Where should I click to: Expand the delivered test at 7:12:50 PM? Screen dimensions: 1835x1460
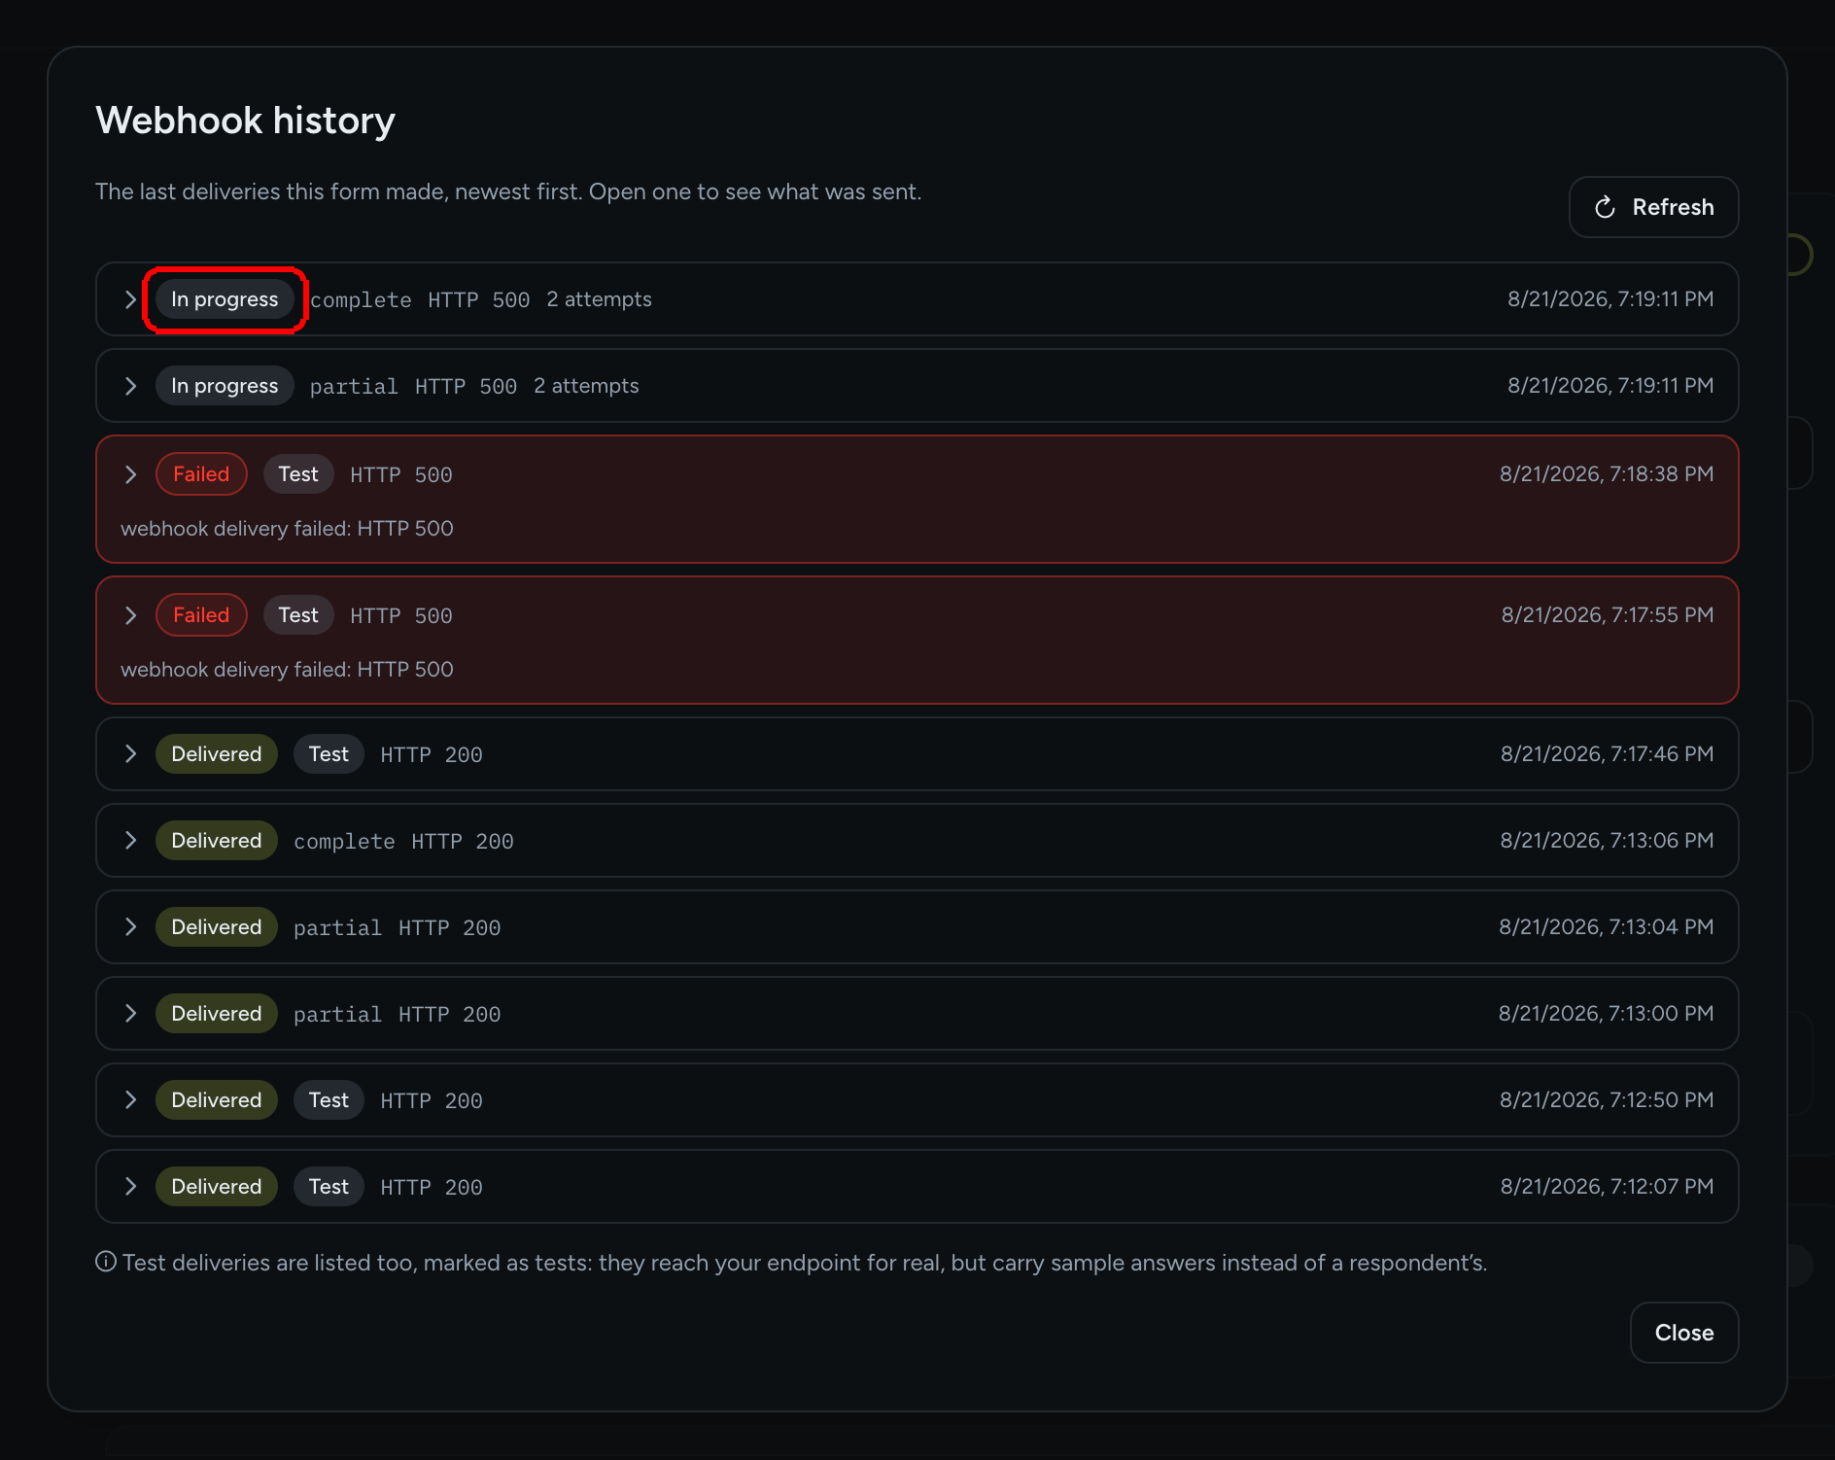pos(130,1100)
